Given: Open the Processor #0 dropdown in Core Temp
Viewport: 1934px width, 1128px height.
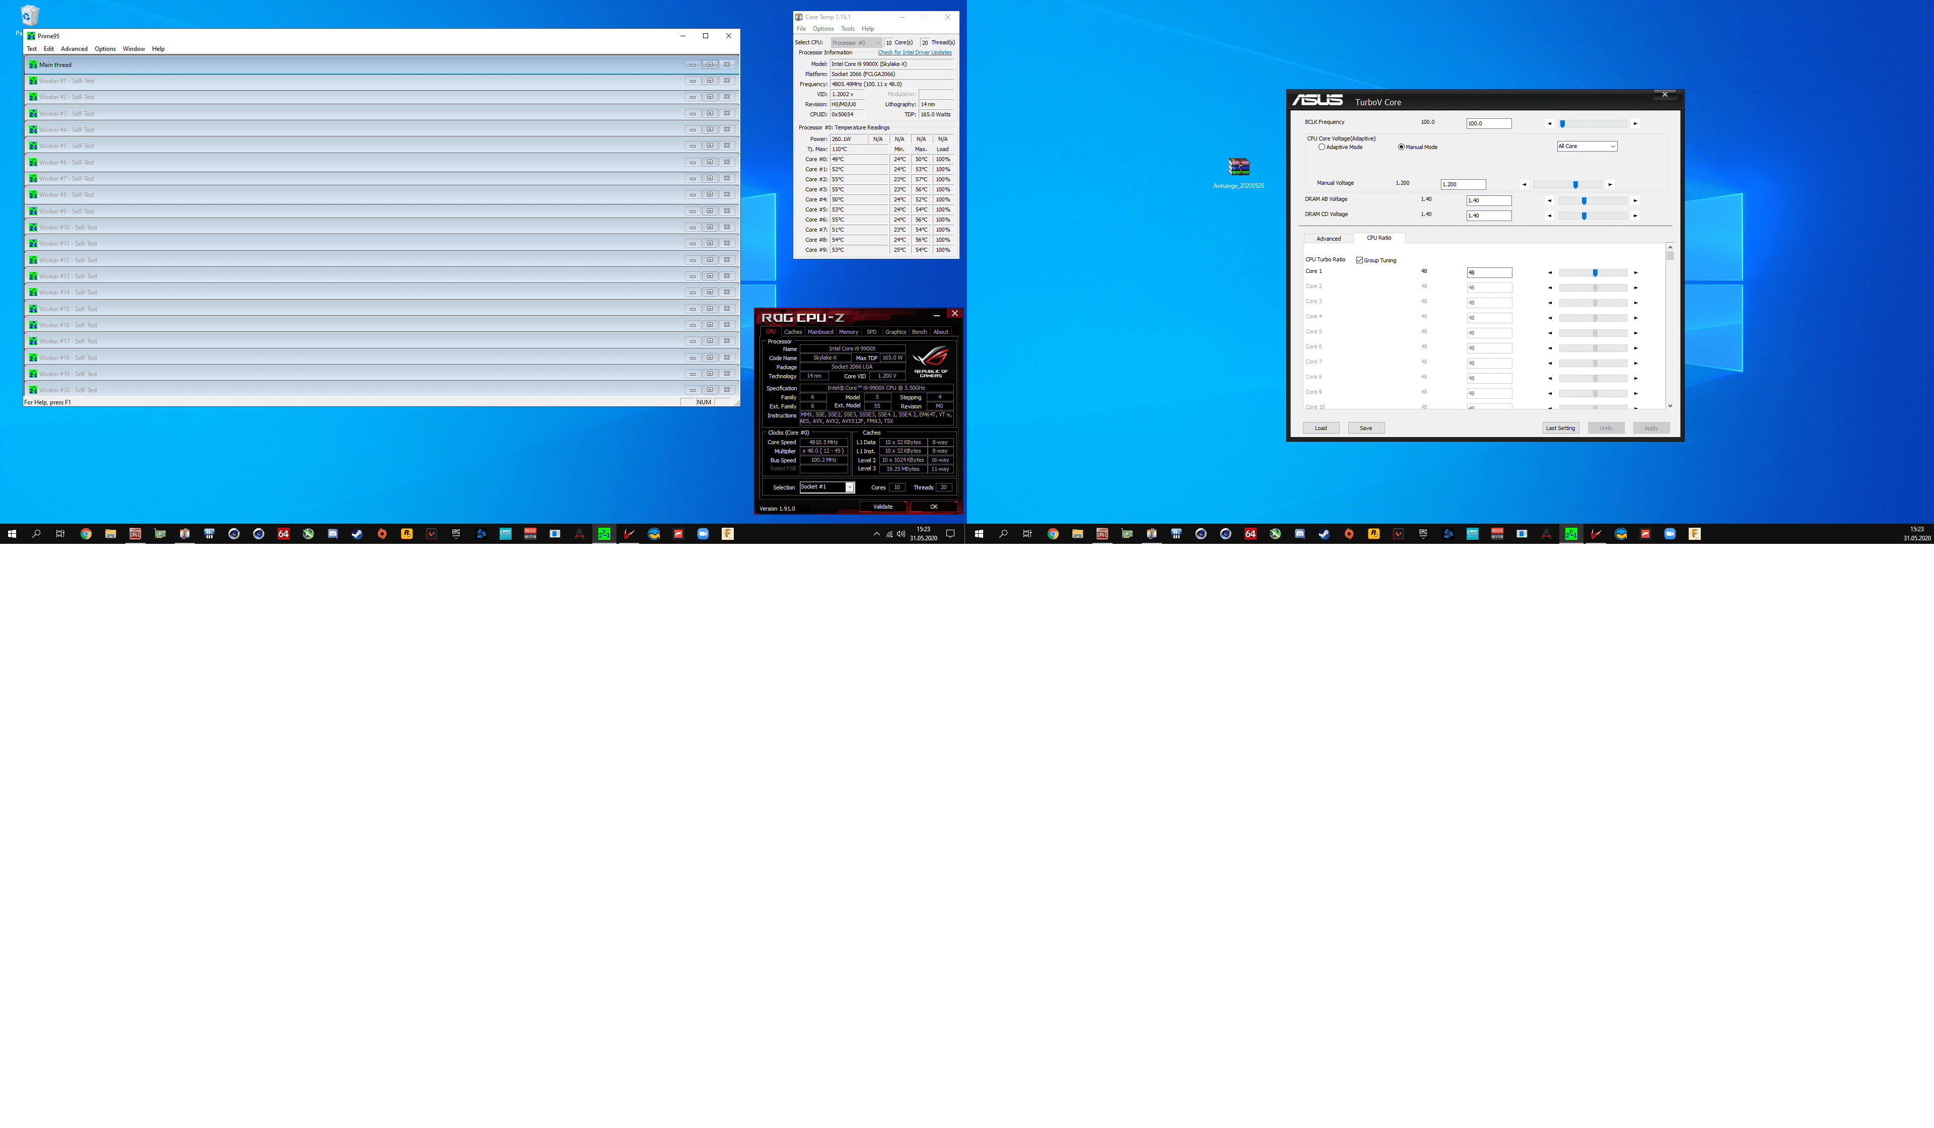Looking at the screenshot, I should pos(856,42).
